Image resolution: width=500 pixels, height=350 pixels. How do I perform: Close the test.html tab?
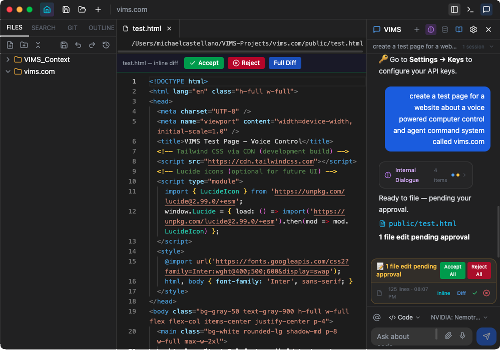[169, 28]
